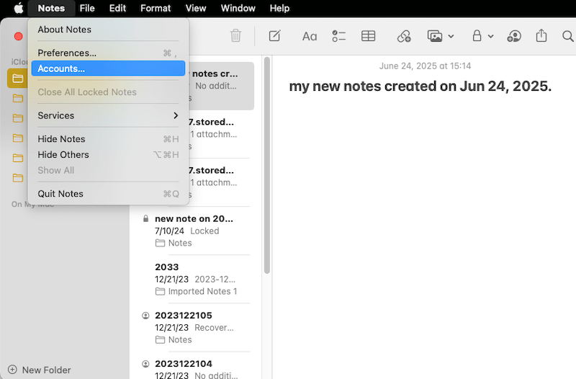This screenshot has width=576, height=379.
Task: Open the collaborate add-people icon
Action: pyautogui.click(x=514, y=36)
